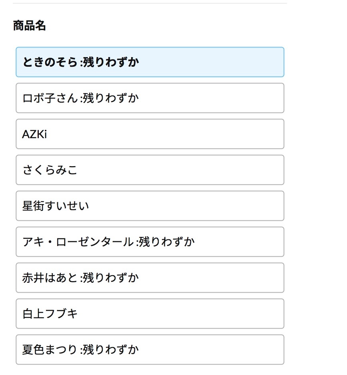Viewport: 347px width, 375px height.
Task: Pick the 白上フブキ option
Action: click(150, 313)
